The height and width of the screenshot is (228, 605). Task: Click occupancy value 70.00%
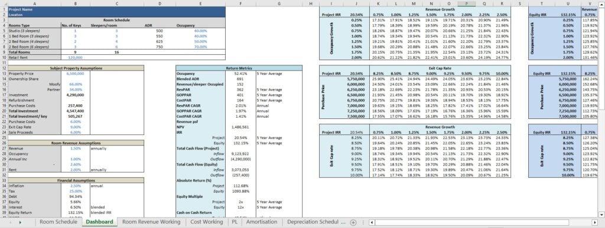coord(200,47)
